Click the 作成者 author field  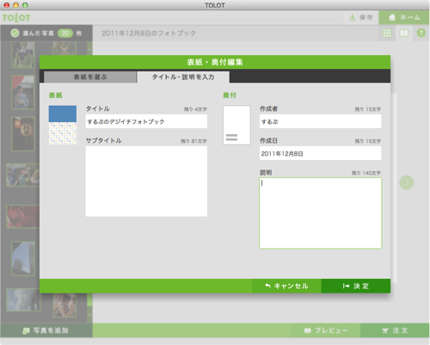point(321,121)
